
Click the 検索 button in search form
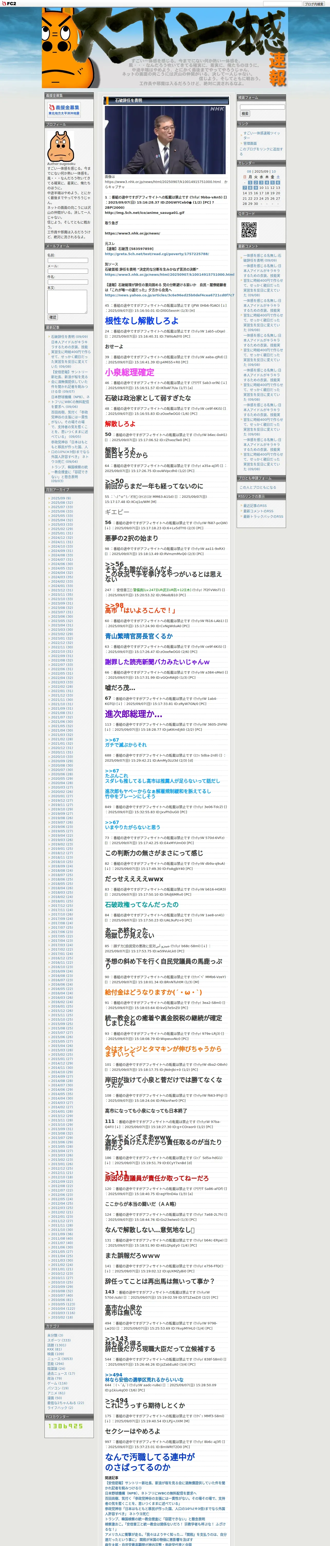click(x=244, y=113)
